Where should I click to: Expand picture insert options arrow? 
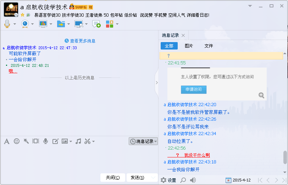pos(71,141)
